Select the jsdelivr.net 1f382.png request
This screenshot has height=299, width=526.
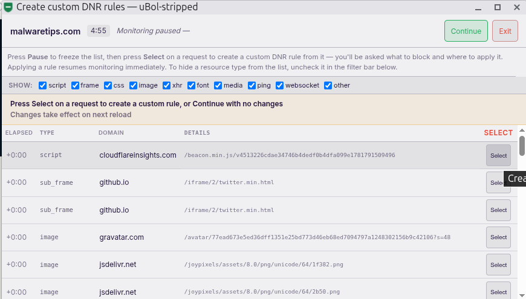point(498,265)
